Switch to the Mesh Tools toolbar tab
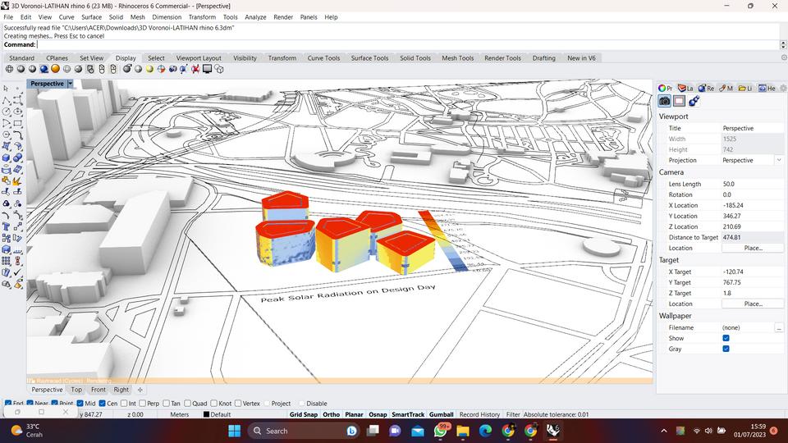The image size is (788, 443). [x=457, y=58]
